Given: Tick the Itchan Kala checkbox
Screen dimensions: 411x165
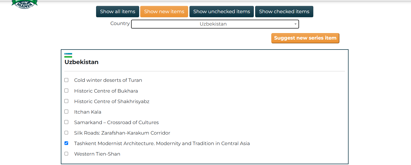Looking at the screenshot, I should (x=66, y=111).
